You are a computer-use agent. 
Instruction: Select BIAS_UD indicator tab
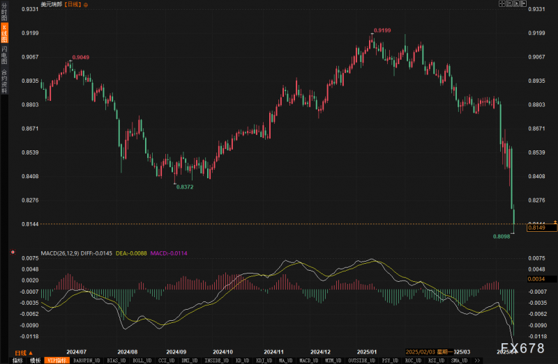point(116,361)
